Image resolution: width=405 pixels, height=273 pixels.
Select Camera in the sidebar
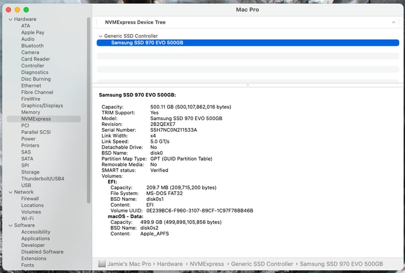click(x=30, y=52)
